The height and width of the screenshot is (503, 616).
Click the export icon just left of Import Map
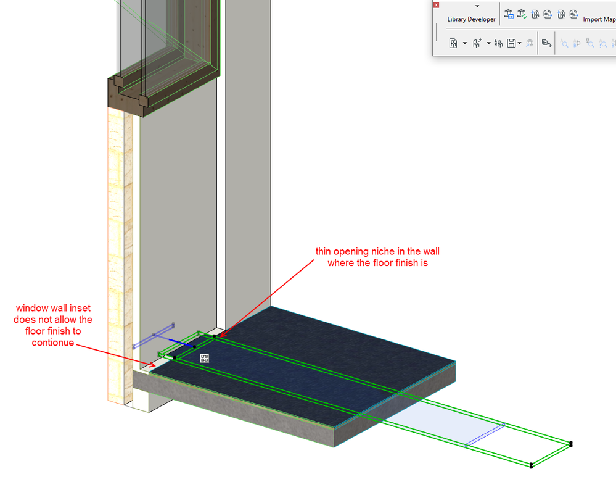tap(573, 15)
